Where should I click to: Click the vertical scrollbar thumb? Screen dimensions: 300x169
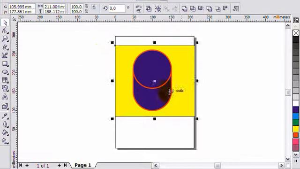click(288, 92)
